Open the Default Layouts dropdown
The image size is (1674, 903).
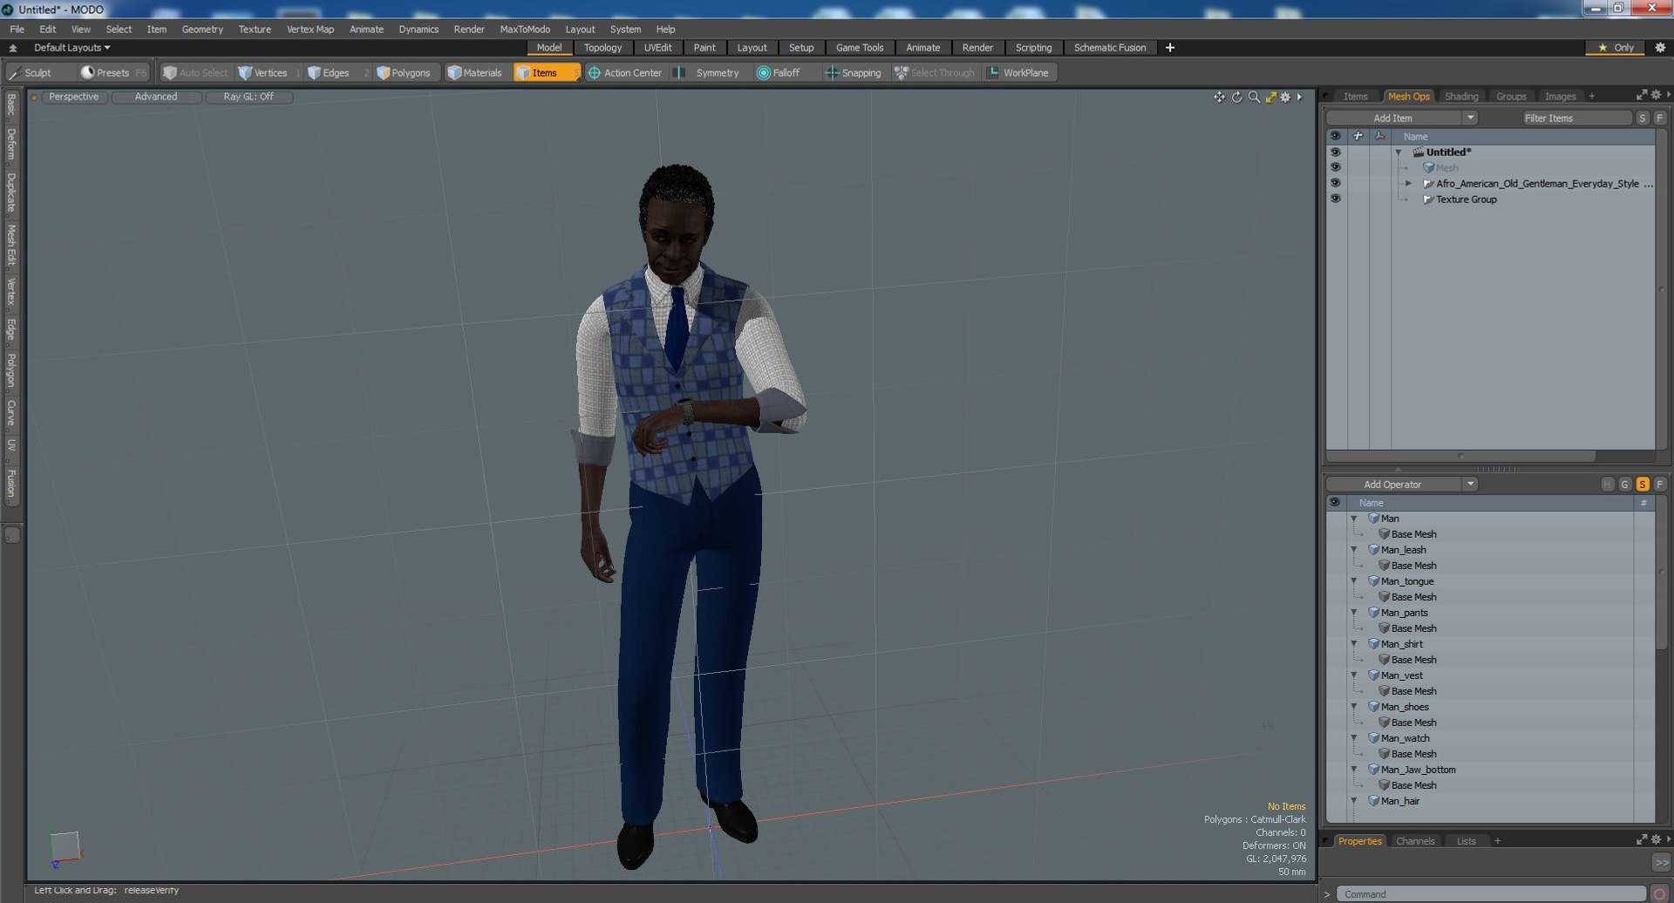(x=72, y=48)
